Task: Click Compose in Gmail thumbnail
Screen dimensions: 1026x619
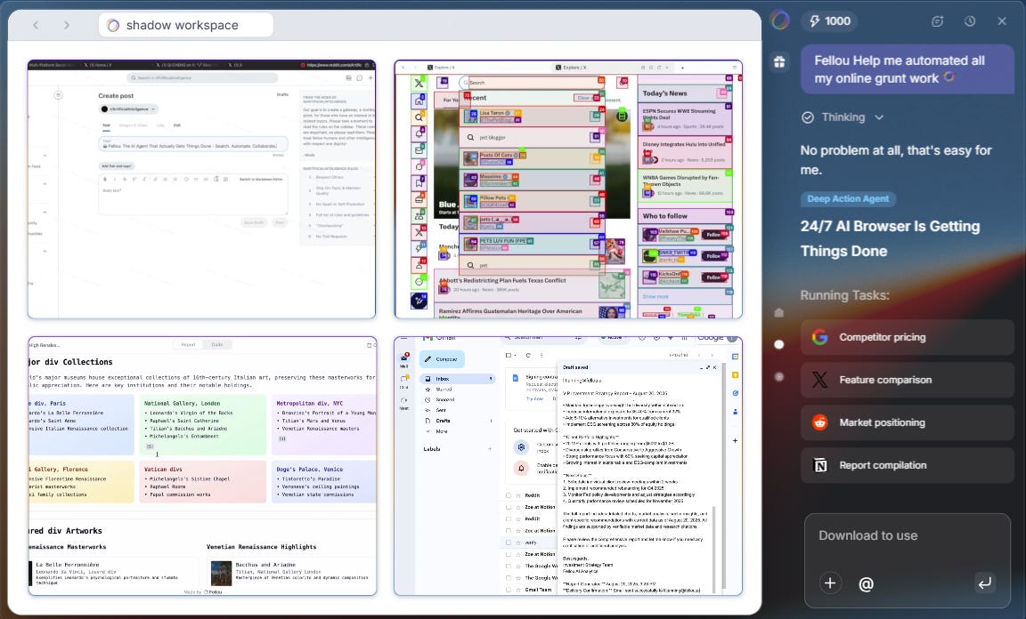Action: pyautogui.click(x=442, y=358)
